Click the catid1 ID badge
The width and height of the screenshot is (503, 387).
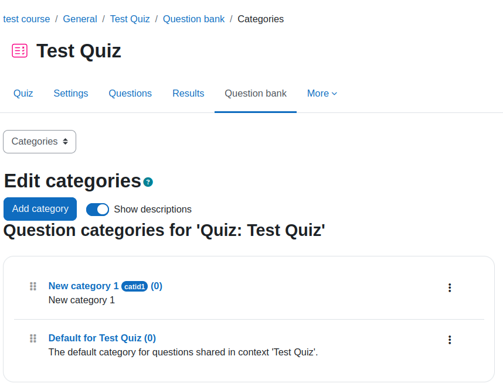coord(134,286)
